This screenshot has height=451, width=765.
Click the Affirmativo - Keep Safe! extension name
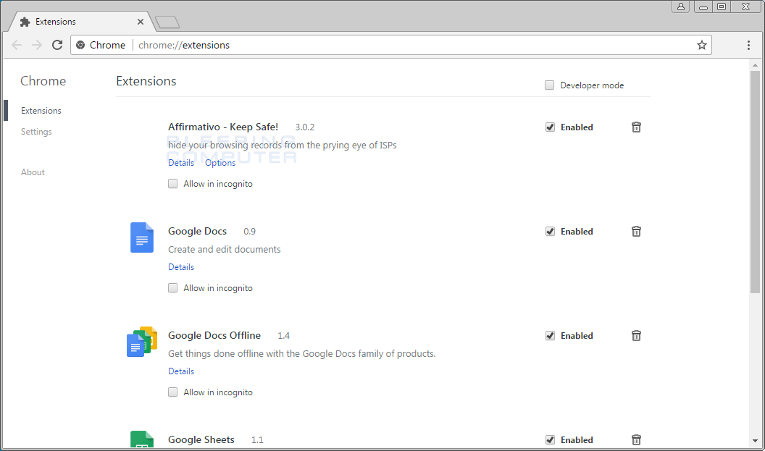pyautogui.click(x=223, y=127)
